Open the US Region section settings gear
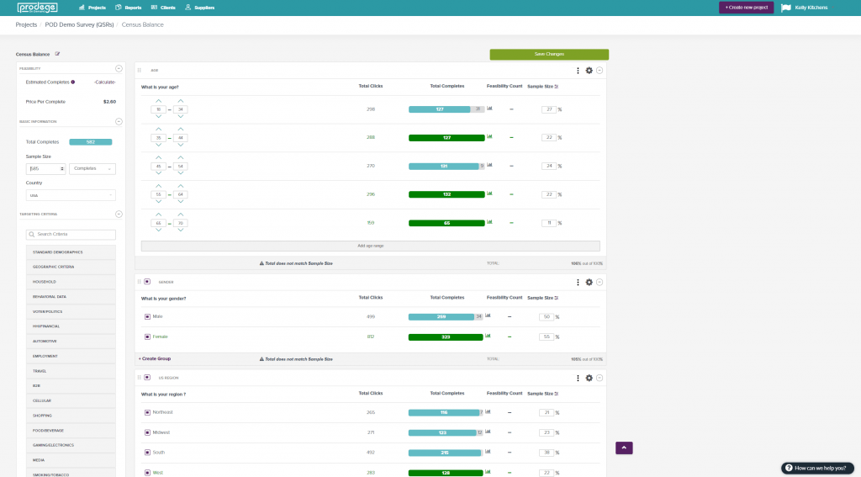Image resolution: width=861 pixels, height=477 pixels. coord(589,378)
